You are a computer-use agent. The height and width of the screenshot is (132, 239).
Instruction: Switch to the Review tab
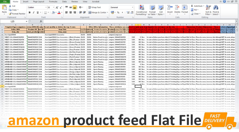pyautogui.click(x=75, y=1)
